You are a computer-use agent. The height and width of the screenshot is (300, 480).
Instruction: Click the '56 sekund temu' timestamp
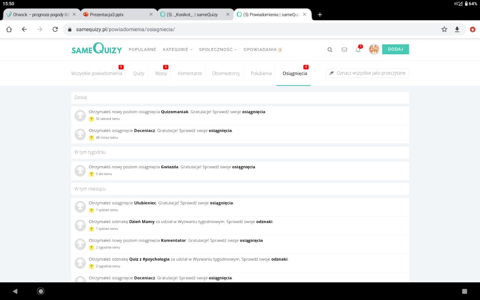tap(108, 119)
